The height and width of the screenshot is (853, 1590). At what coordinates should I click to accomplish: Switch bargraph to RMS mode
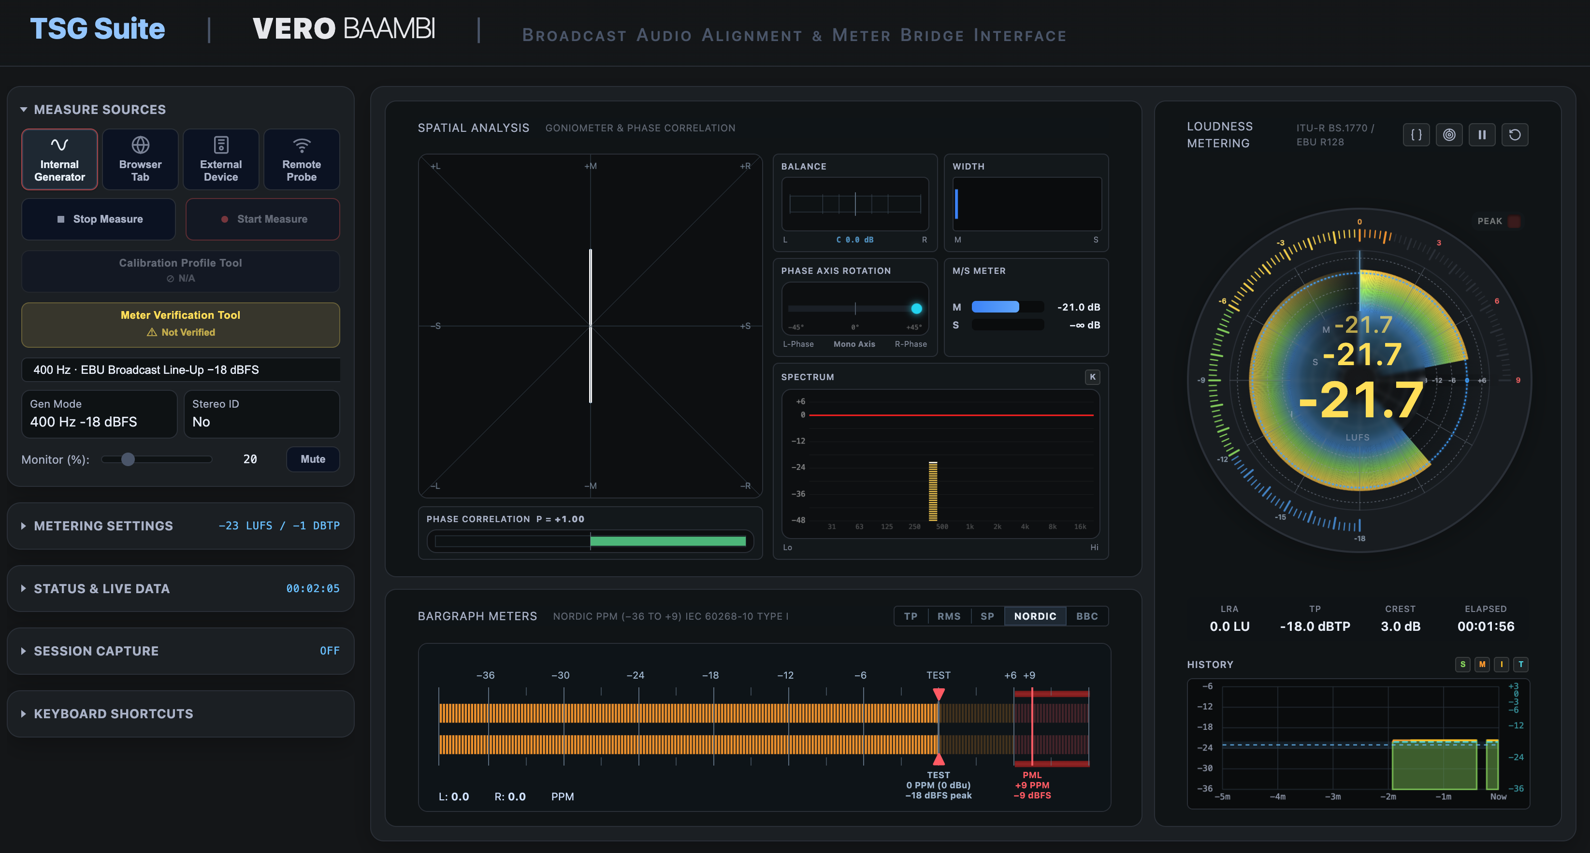pos(949,616)
